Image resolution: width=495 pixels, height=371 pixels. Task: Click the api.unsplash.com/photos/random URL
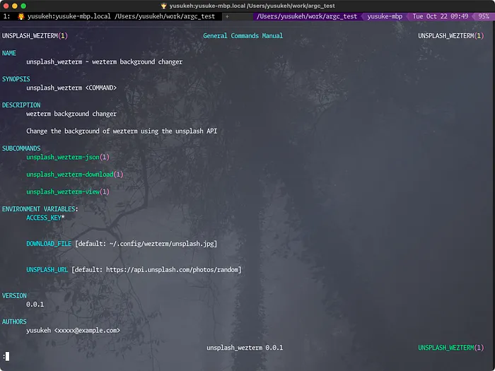[172, 270]
